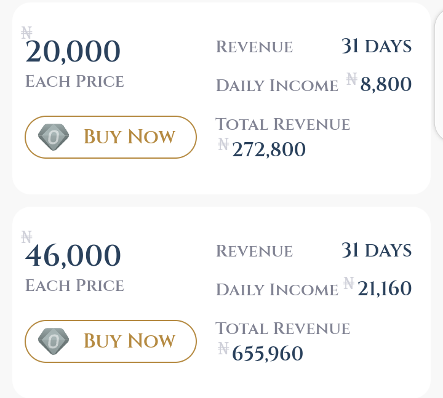
Task: Click the 655,960 total revenue figure
Action: [x=268, y=354]
